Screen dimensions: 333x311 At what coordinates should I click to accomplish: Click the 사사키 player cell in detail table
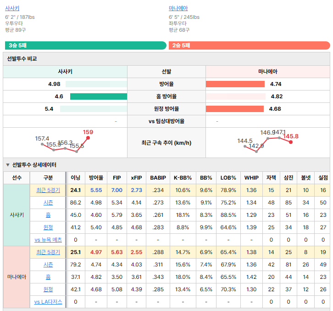click(x=17, y=215)
